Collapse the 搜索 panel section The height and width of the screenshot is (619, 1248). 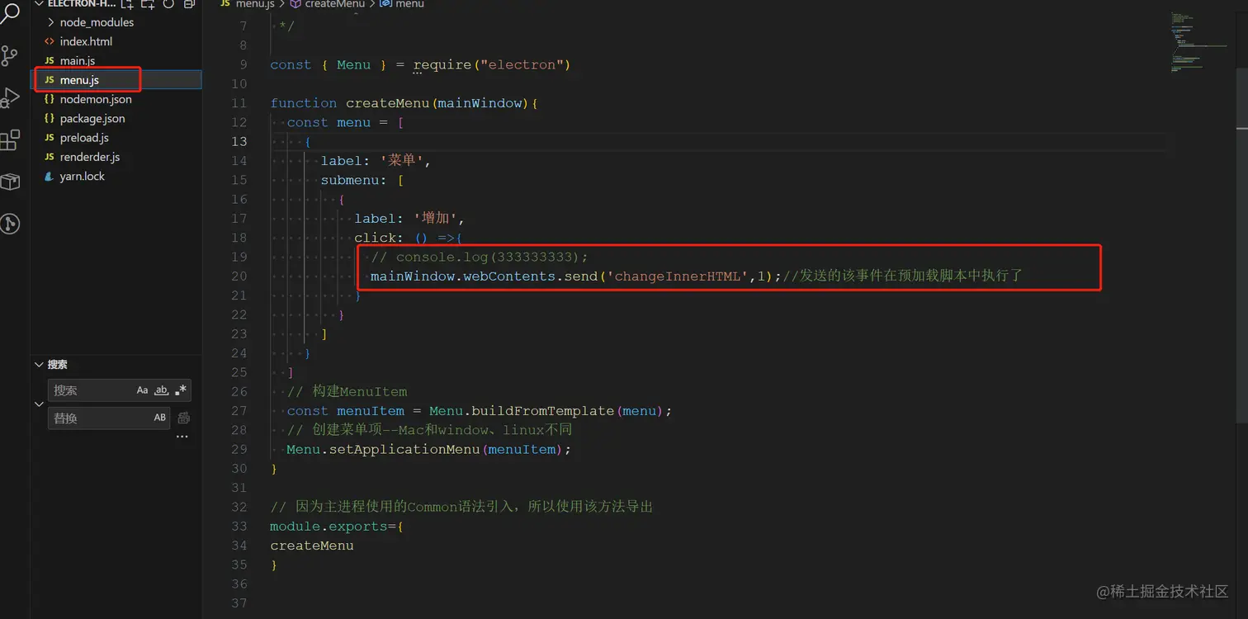click(39, 364)
